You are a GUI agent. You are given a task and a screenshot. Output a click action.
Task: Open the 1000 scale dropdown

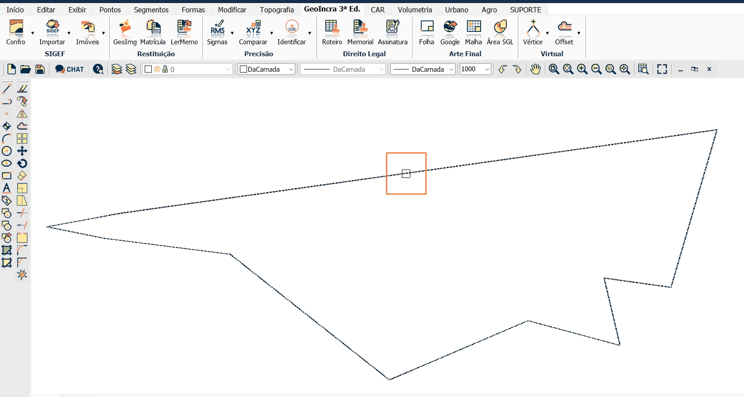point(475,69)
